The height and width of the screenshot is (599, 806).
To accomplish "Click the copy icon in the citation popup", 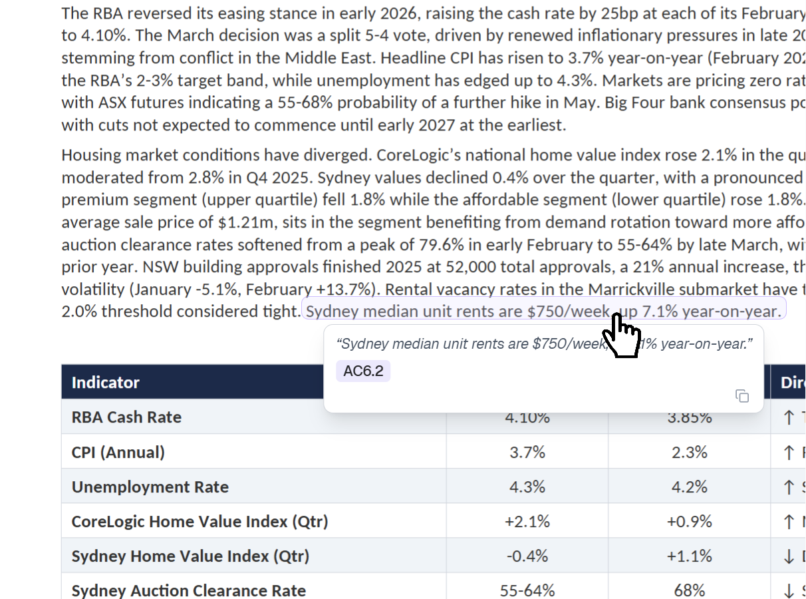I will [x=742, y=396].
